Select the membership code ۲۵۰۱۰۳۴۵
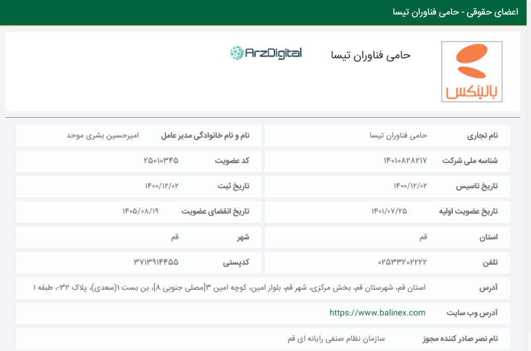This screenshot has height=351, width=531. point(161,160)
